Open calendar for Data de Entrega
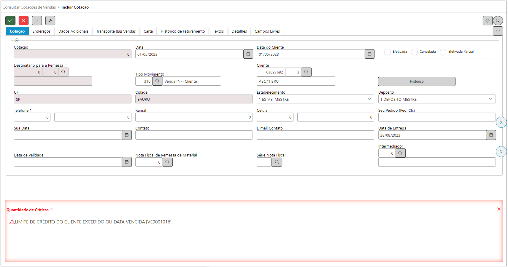Screen dimensions: 508x267 tap(491, 135)
